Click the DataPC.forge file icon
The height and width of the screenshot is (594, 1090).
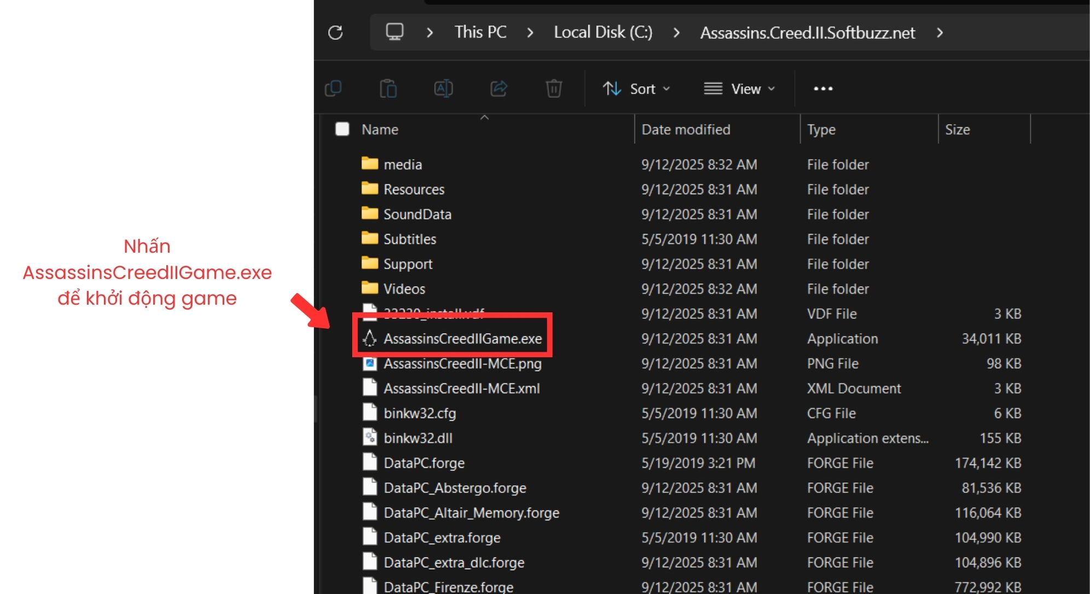coord(370,463)
